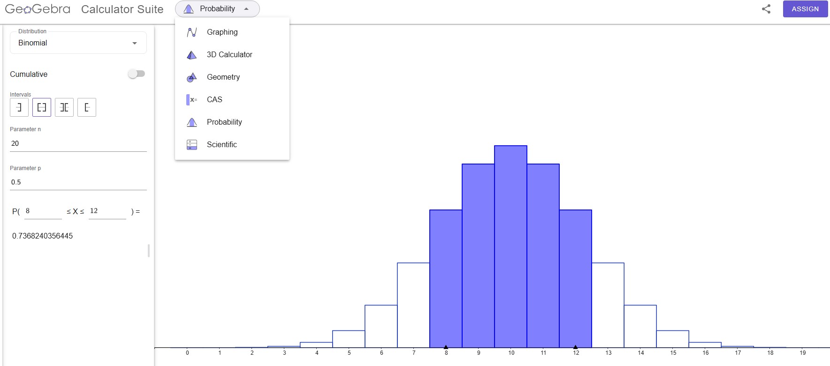Click the Graphing curve icon
Screen dimensions: 830x366
click(x=192, y=32)
